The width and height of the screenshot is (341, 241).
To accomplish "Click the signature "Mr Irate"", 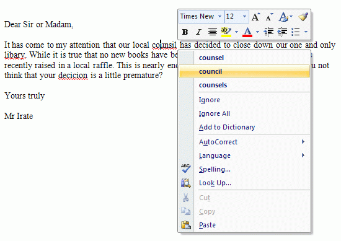I will coord(19,116).
